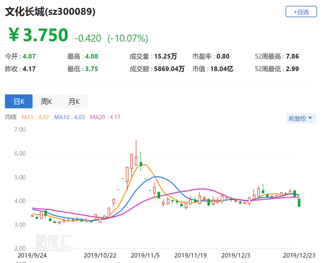Switch to the 周K weekly chart tab
Screen dimensions: 326x263
click(x=46, y=101)
